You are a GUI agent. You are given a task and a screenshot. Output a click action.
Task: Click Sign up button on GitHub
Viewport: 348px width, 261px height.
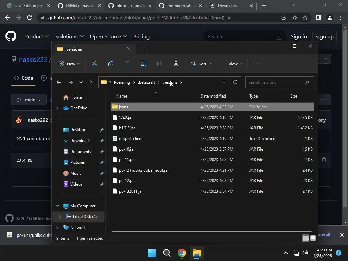[324, 37]
